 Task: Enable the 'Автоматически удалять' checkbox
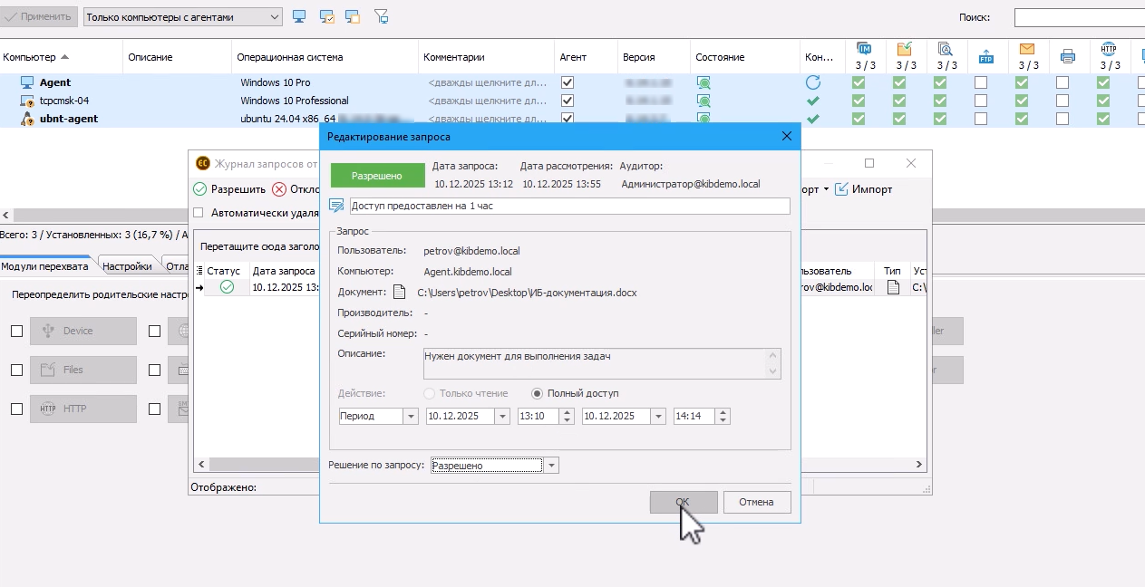[199, 213]
